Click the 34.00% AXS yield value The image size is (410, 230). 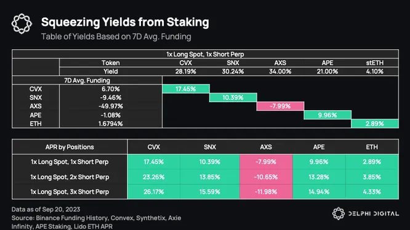tap(280, 71)
